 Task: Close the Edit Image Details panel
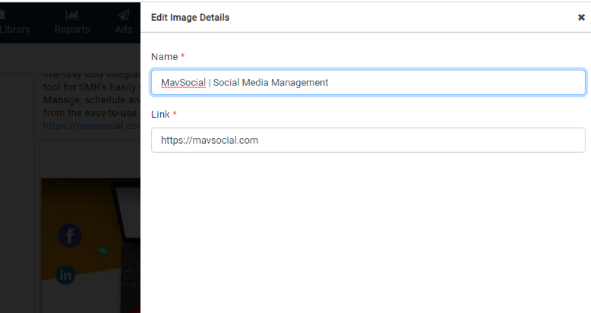click(581, 18)
